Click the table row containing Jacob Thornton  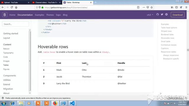96,77
